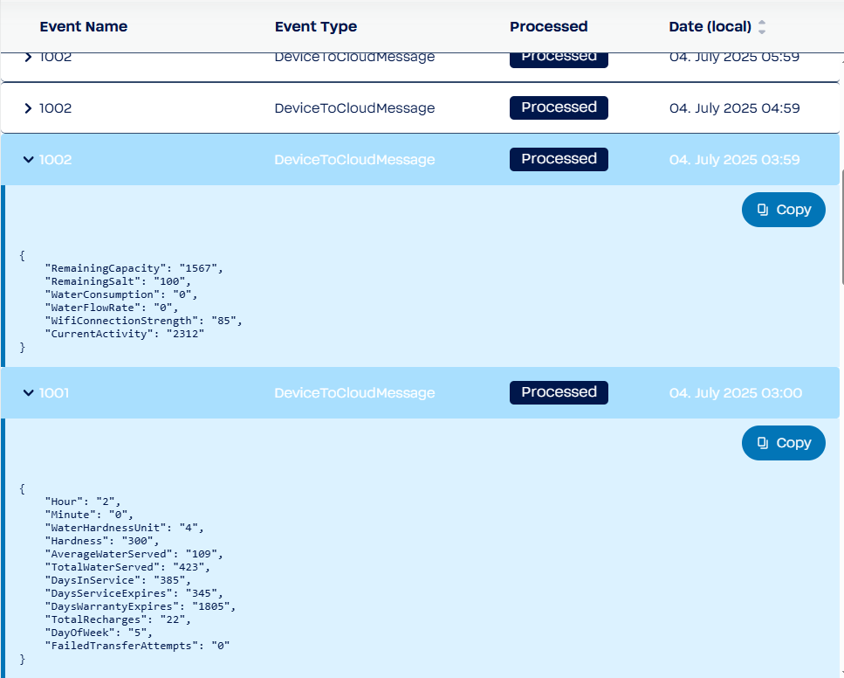Click the "WaterHardnessUnit": "4" line
This screenshot has width=844, height=678.
(x=124, y=529)
